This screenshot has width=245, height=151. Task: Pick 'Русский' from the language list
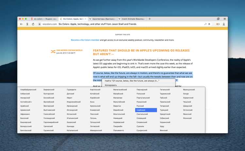point(140,106)
